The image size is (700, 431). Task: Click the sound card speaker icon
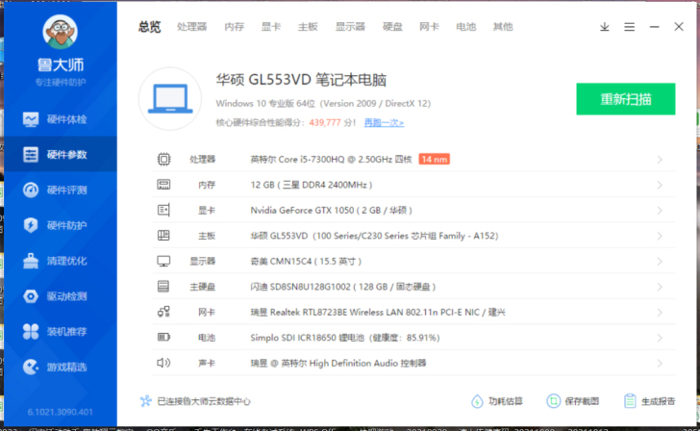click(x=163, y=363)
